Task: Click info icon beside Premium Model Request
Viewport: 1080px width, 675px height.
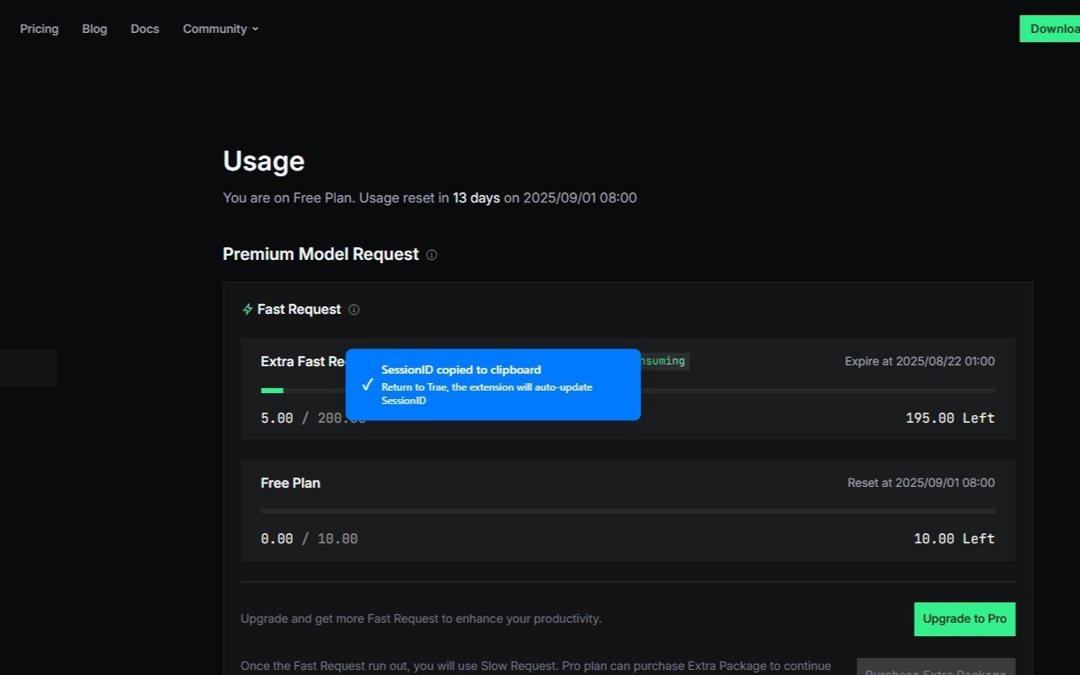Action: 432,255
